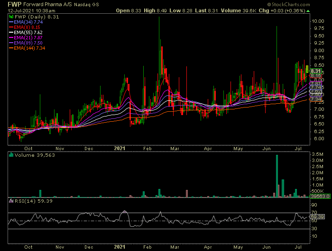Click the Volume 39,563 legend label
The image size is (332, 251).
coord(35,155)
